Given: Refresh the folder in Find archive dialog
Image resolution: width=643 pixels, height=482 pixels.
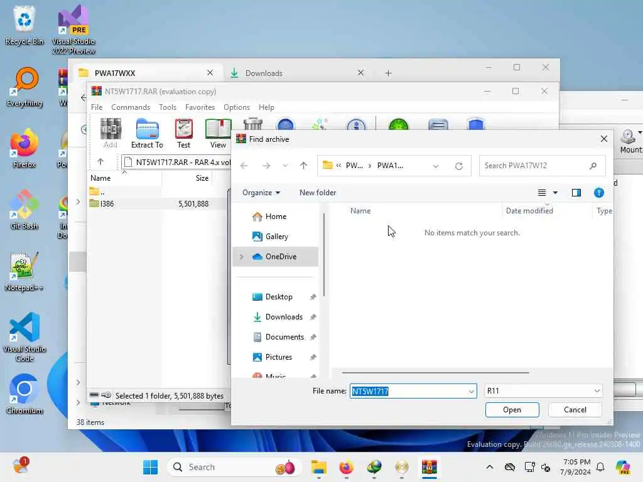Looking at the screenshot, I should click(459, 166).
